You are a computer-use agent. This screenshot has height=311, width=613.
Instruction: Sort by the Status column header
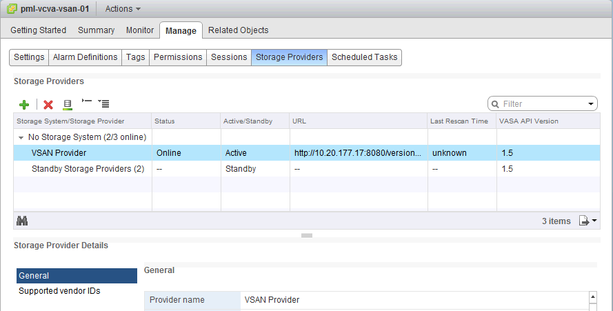[x=165, y=121]
